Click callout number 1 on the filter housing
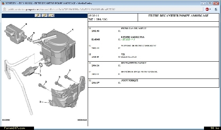The height and width of the screenshot is (130, 221). tap(72, 29)
